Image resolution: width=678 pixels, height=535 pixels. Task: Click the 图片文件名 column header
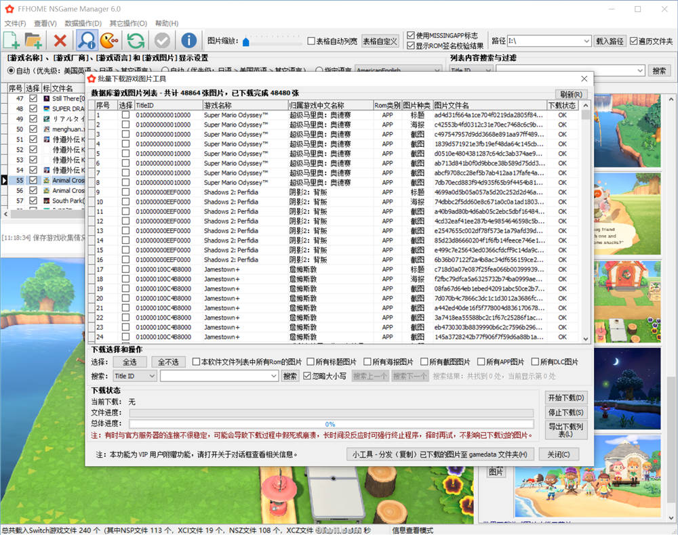coord(490,106)
